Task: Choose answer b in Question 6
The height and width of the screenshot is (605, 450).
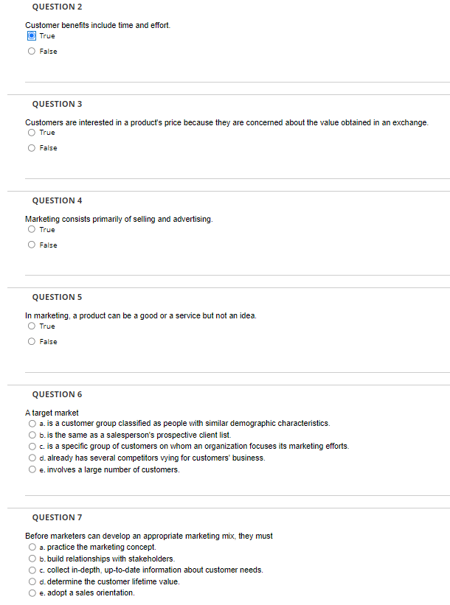Action: pos(31,435)
